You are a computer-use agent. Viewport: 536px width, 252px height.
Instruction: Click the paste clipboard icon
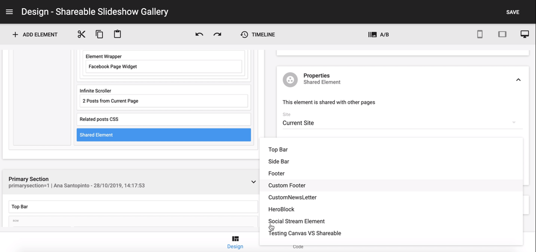[x=117, y=34]
